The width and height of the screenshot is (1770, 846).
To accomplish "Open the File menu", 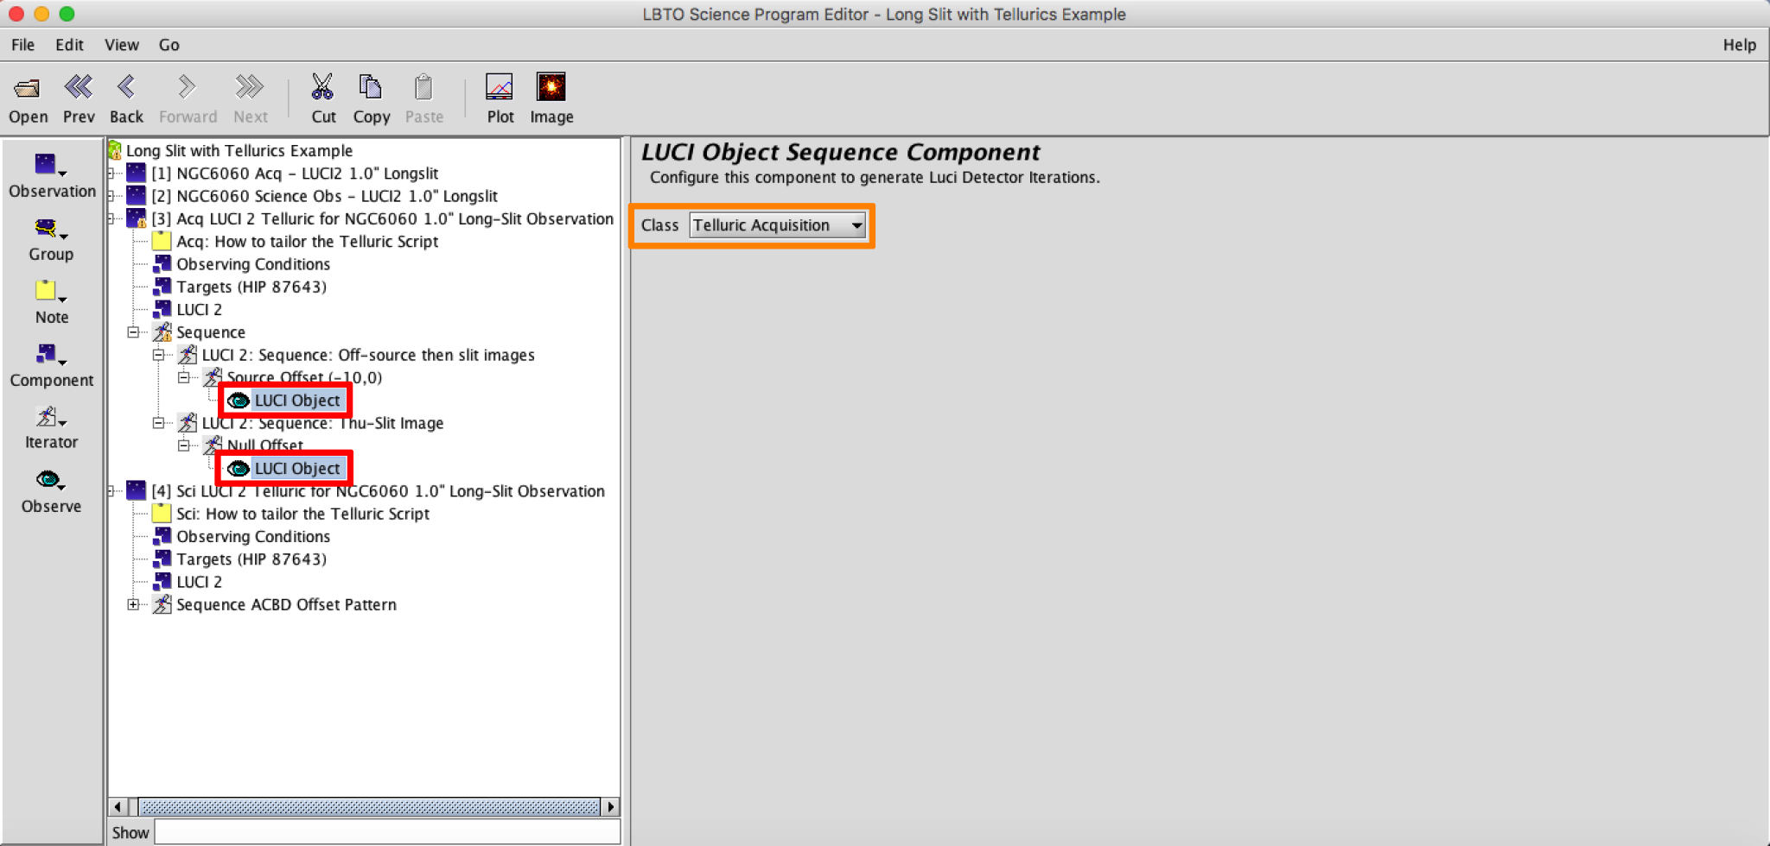I will (23, 45).
